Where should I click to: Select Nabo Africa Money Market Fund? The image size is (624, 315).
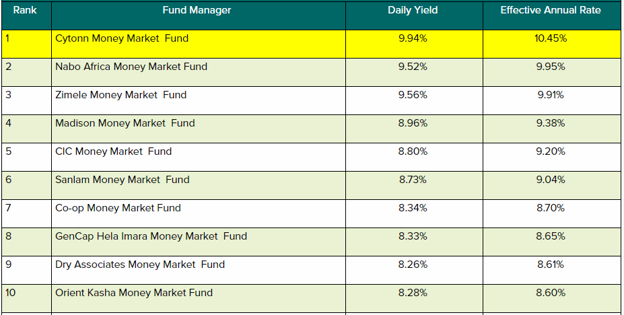tap(131, 67)
